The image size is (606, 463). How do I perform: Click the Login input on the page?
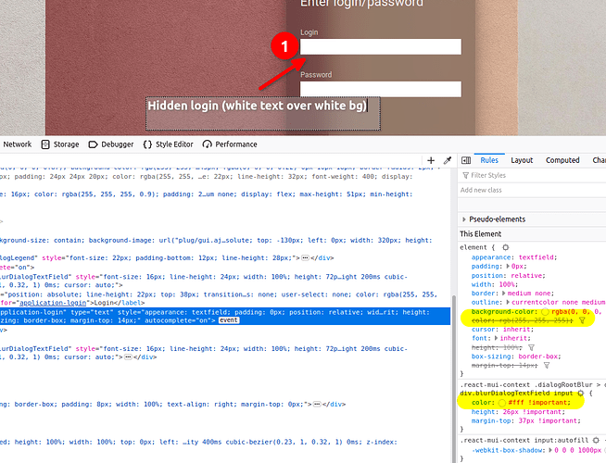point(381,46)
